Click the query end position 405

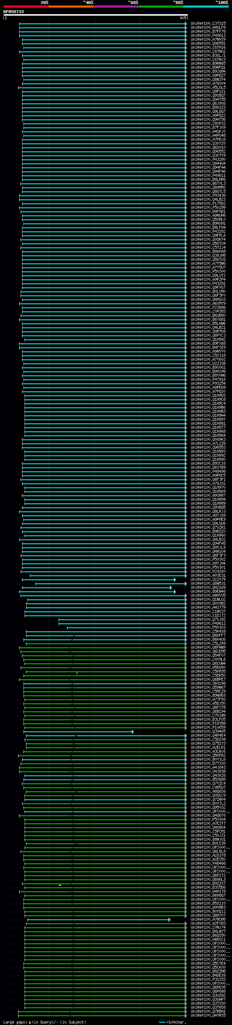point(183,18)
